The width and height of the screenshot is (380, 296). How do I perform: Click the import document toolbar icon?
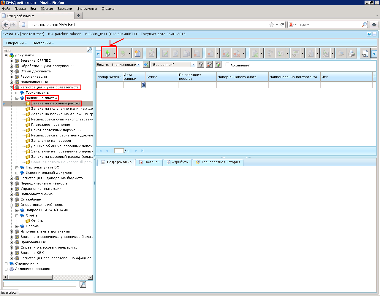(x=107, y=53)
